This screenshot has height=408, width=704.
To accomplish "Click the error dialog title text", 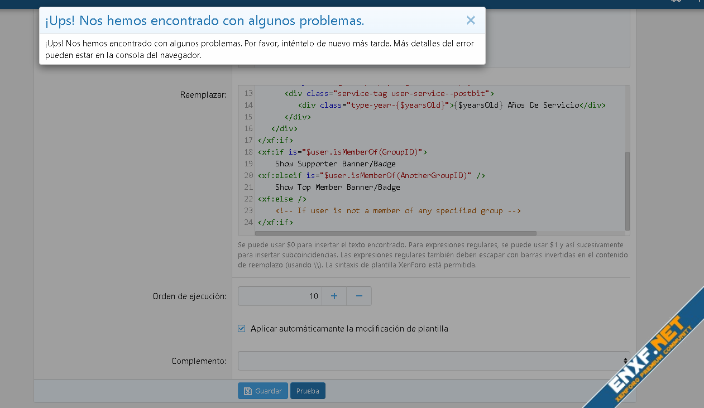I will 204,21.
